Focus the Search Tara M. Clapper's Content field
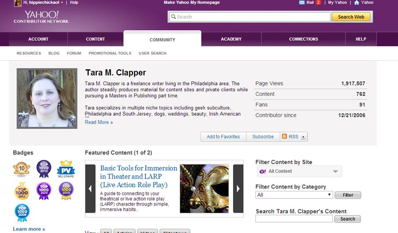Viewport: 398px width, 233px height. [294, 219]
